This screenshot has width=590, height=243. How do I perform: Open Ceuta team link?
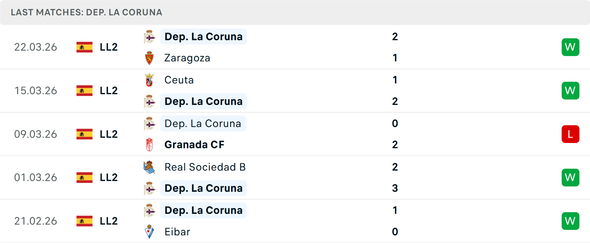pyautogui.click(x=179, y=80)
